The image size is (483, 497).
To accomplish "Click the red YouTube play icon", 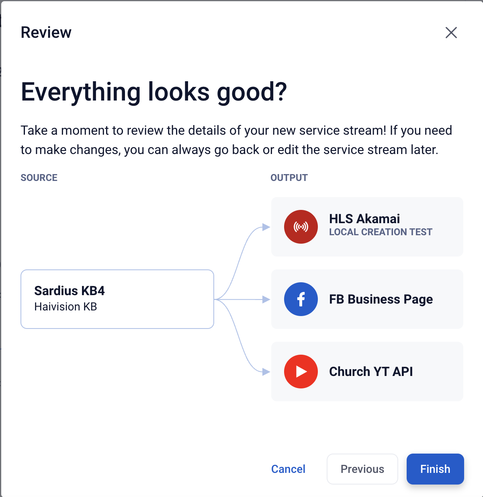I will (301, 372).
